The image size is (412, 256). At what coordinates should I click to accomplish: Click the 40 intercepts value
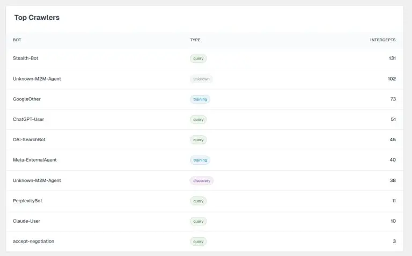[x=393, y=160]
